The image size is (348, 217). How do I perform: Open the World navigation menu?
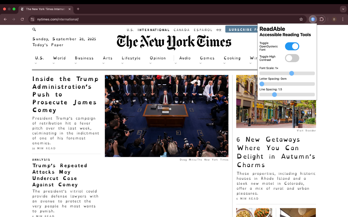(x=59, y=58)
